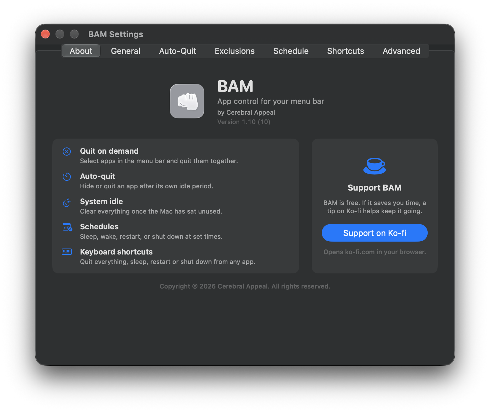490x412 pixels.
Task: Click the BAM fist app icon
Action: coord(187,101)
